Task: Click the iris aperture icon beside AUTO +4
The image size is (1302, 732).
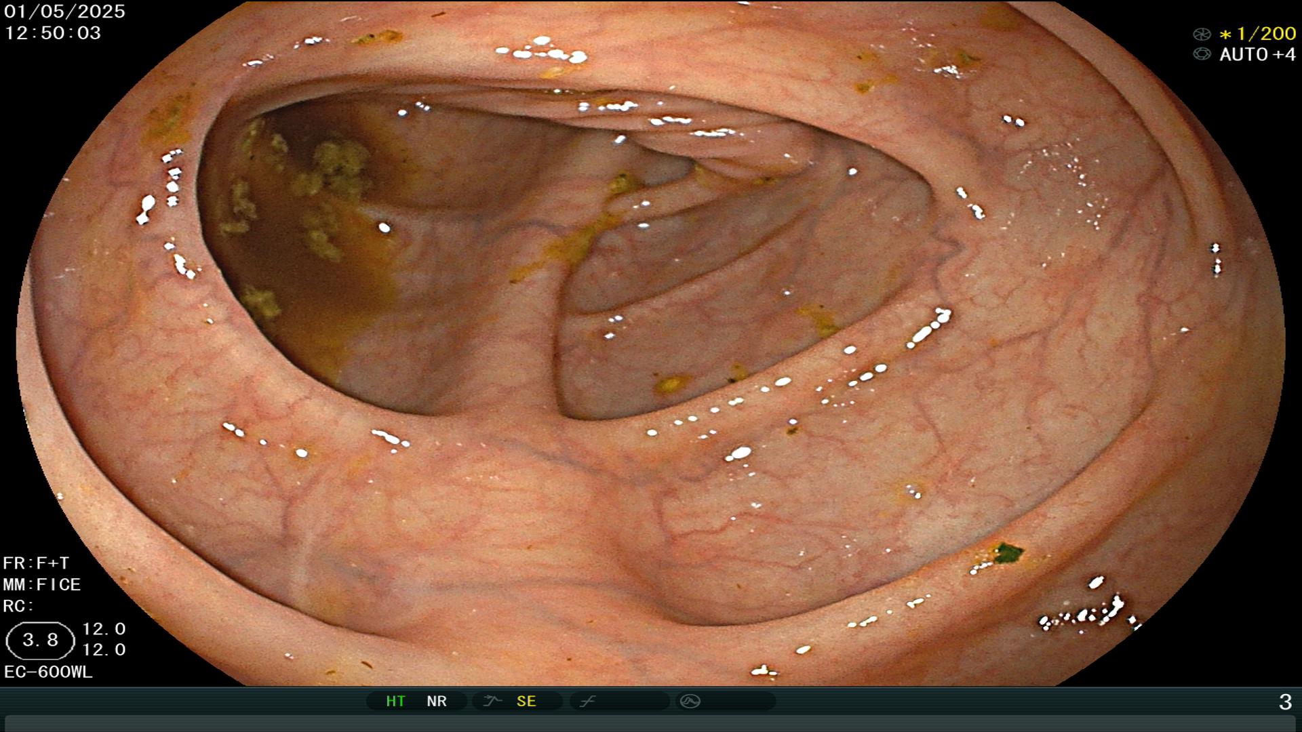Action: [1202, 54]
